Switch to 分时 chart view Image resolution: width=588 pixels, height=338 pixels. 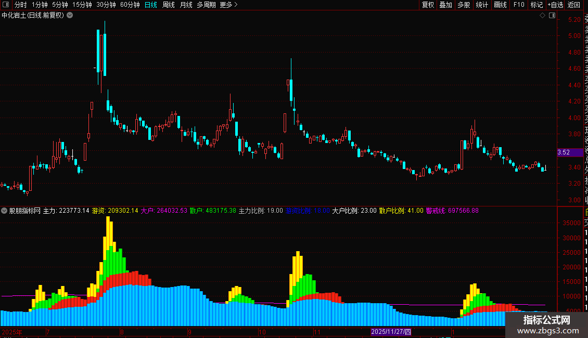point(21,5)
